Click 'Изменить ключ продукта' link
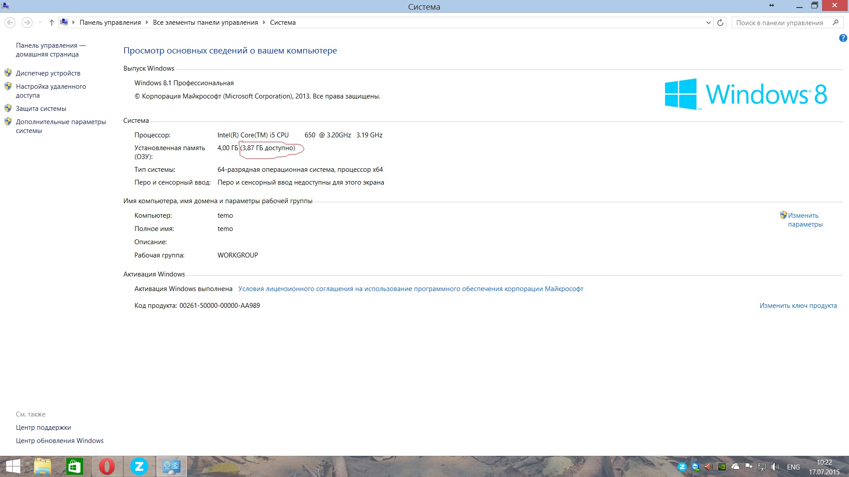This screenshot has width=849, height=477. click(798, 306)
